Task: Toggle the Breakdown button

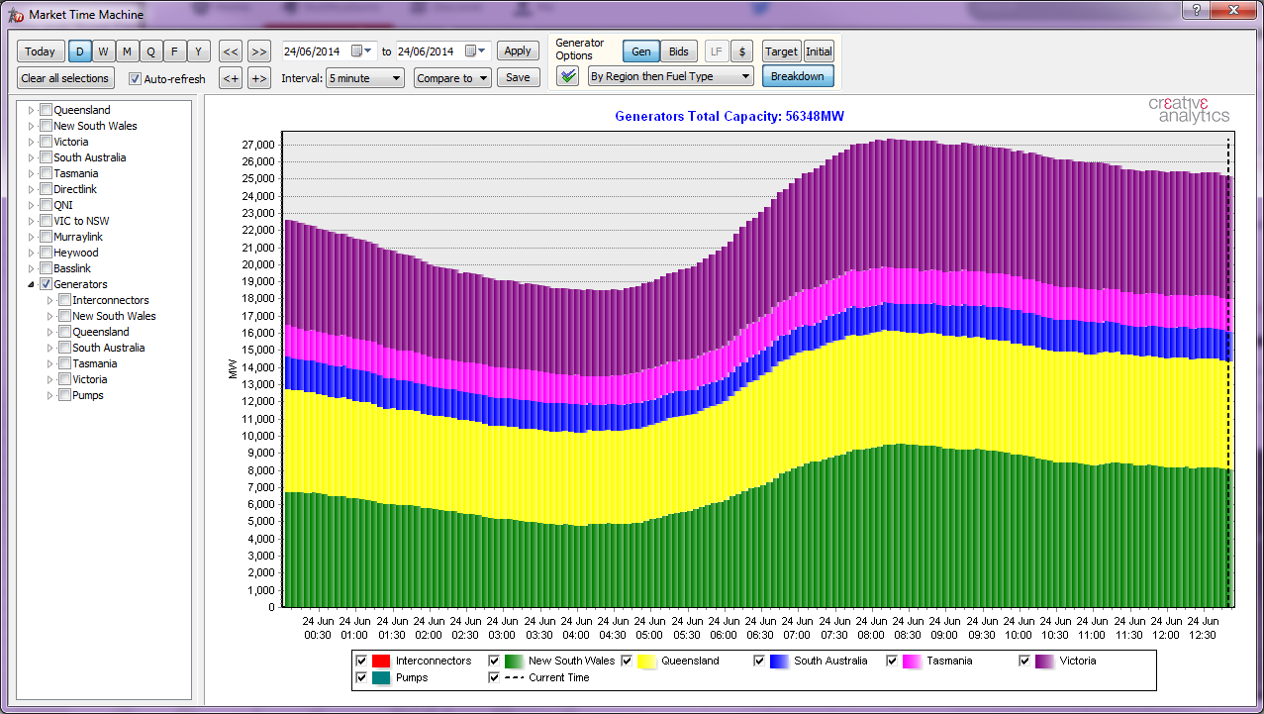Action: 798,76
